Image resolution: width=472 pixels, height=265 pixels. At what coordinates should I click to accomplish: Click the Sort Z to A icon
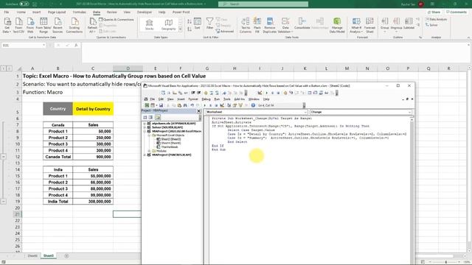pyautogui.click(x=190, y=29)
